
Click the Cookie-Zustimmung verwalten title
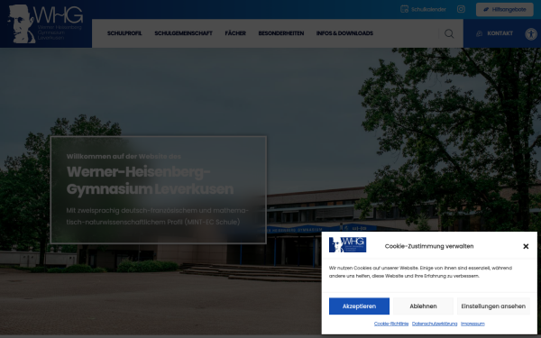click(429, 246)
